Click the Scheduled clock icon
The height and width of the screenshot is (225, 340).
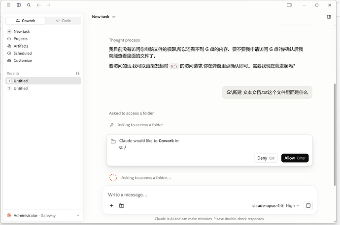9,53
